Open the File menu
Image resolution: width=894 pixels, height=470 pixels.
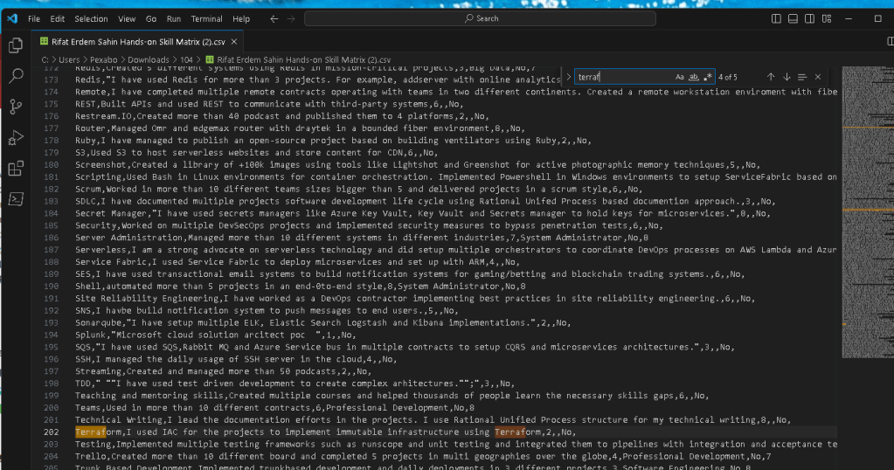(x=34, y=19)
